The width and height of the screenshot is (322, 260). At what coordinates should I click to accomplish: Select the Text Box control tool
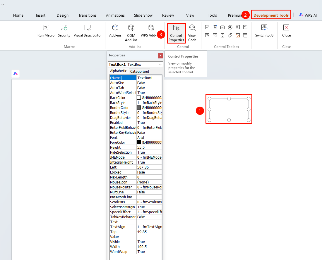click(215, 27)
